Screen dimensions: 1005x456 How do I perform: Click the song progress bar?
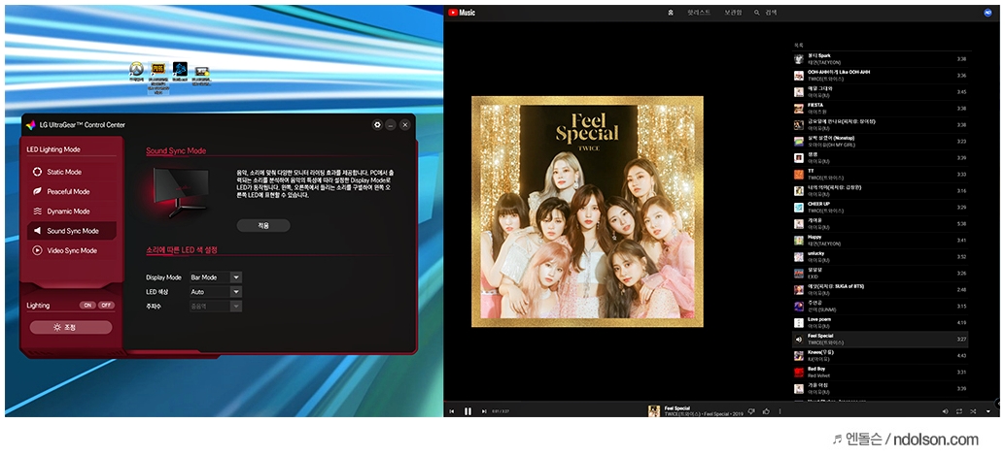coord(722,403)
